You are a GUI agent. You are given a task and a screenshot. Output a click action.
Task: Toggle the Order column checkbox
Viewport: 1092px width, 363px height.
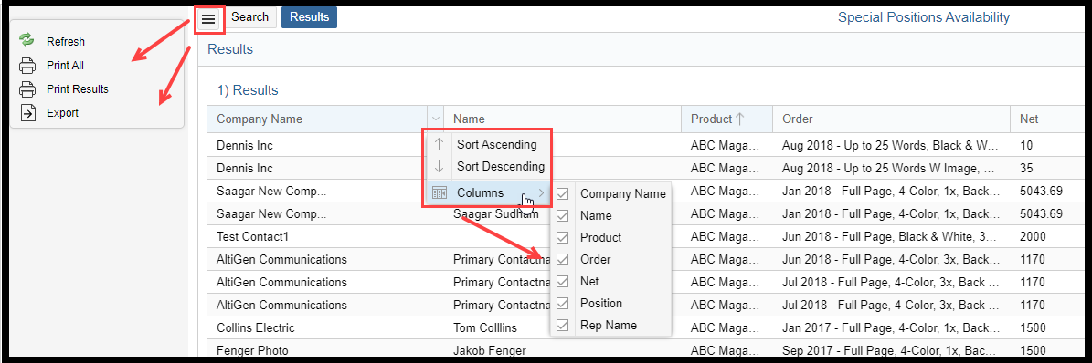[563, 259]
